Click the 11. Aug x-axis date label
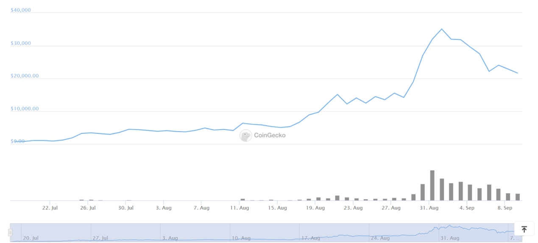 tap(240, 208)
